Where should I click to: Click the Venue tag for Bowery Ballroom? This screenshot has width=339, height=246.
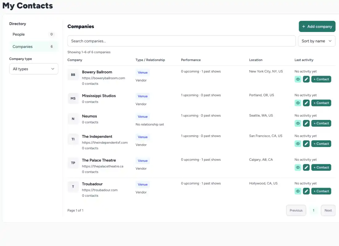[x=142, y=73]
